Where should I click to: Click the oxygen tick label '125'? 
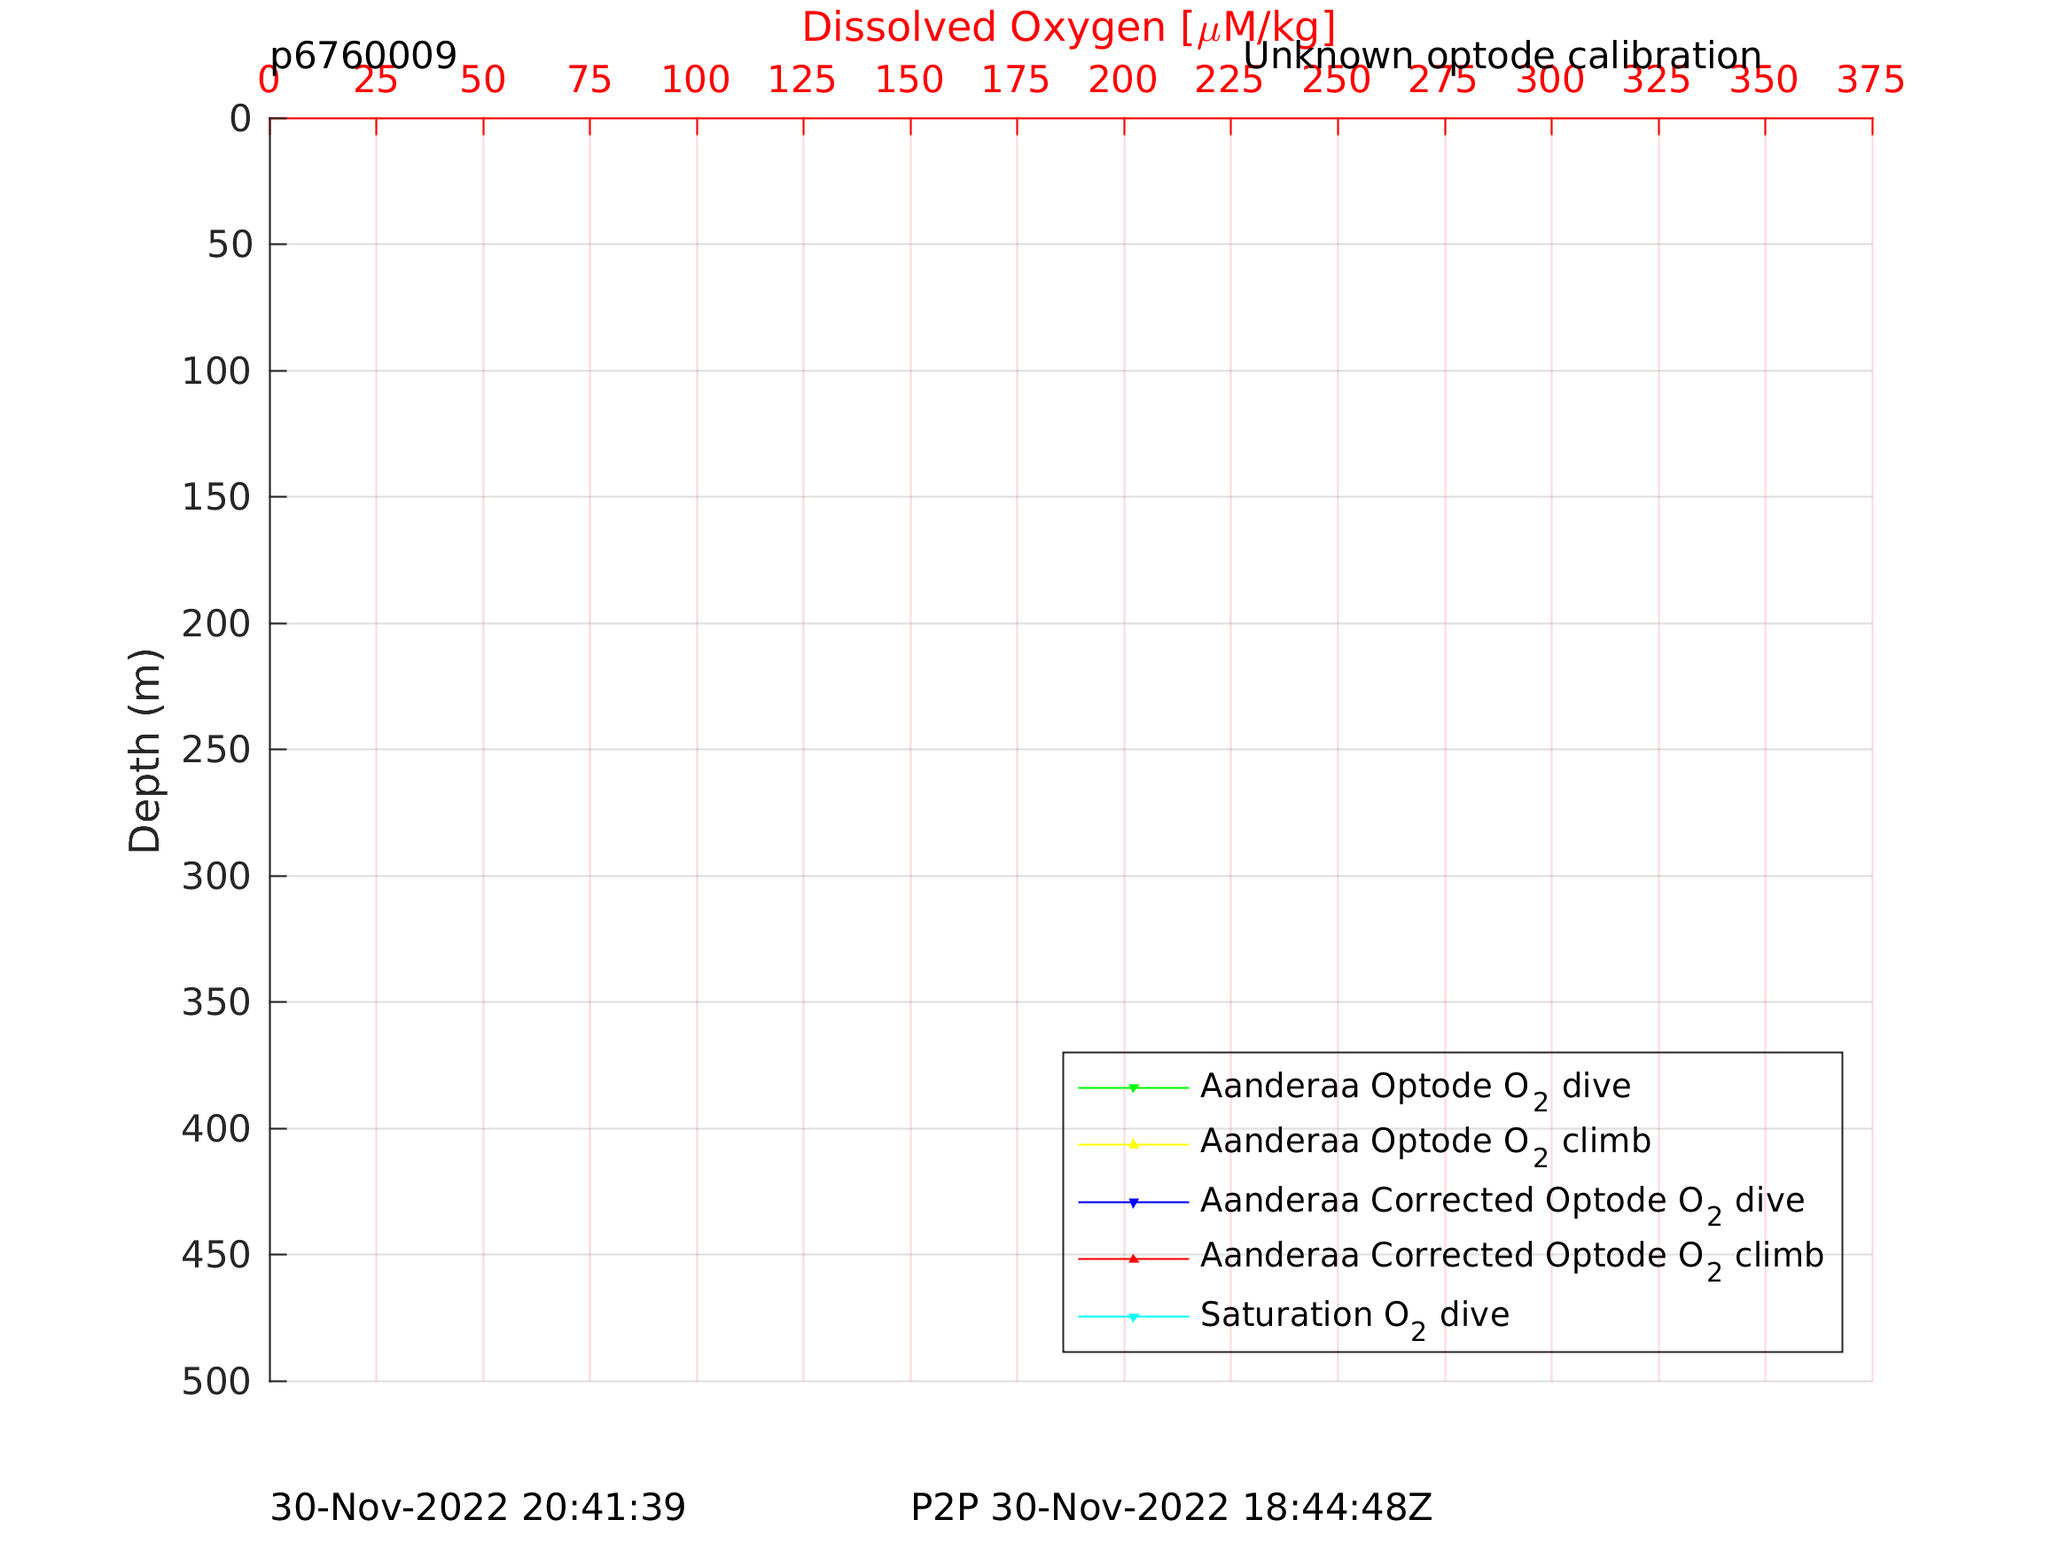[802, 81]
